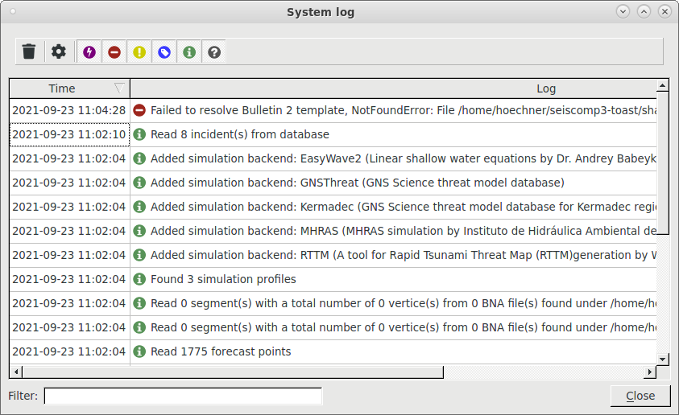The width and height of the screenshot is (679, 415).
Task: Toggle the black question-mark debug filter
Action: pos(214,52)
